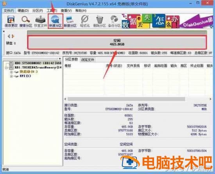Click the DiskGenius app icon in title bar

click(5, 4)
